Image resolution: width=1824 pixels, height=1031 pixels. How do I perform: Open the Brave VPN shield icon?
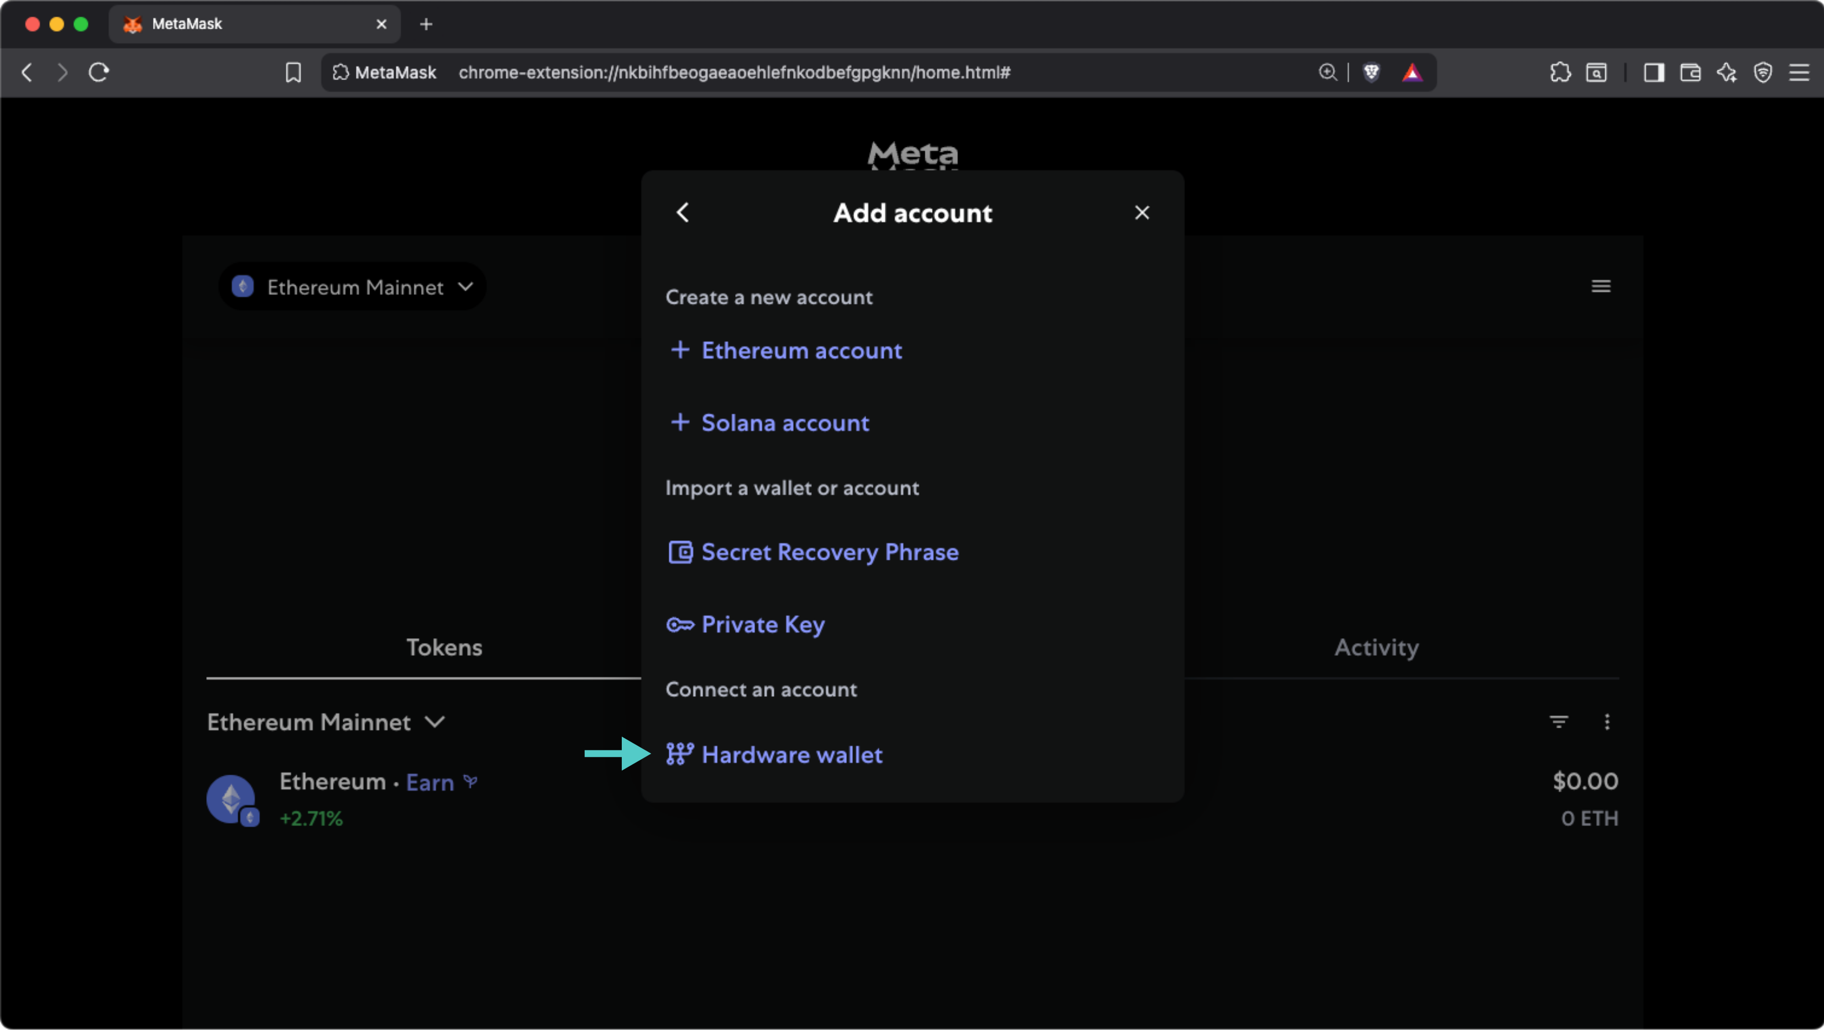click(x=1763, y=72)
